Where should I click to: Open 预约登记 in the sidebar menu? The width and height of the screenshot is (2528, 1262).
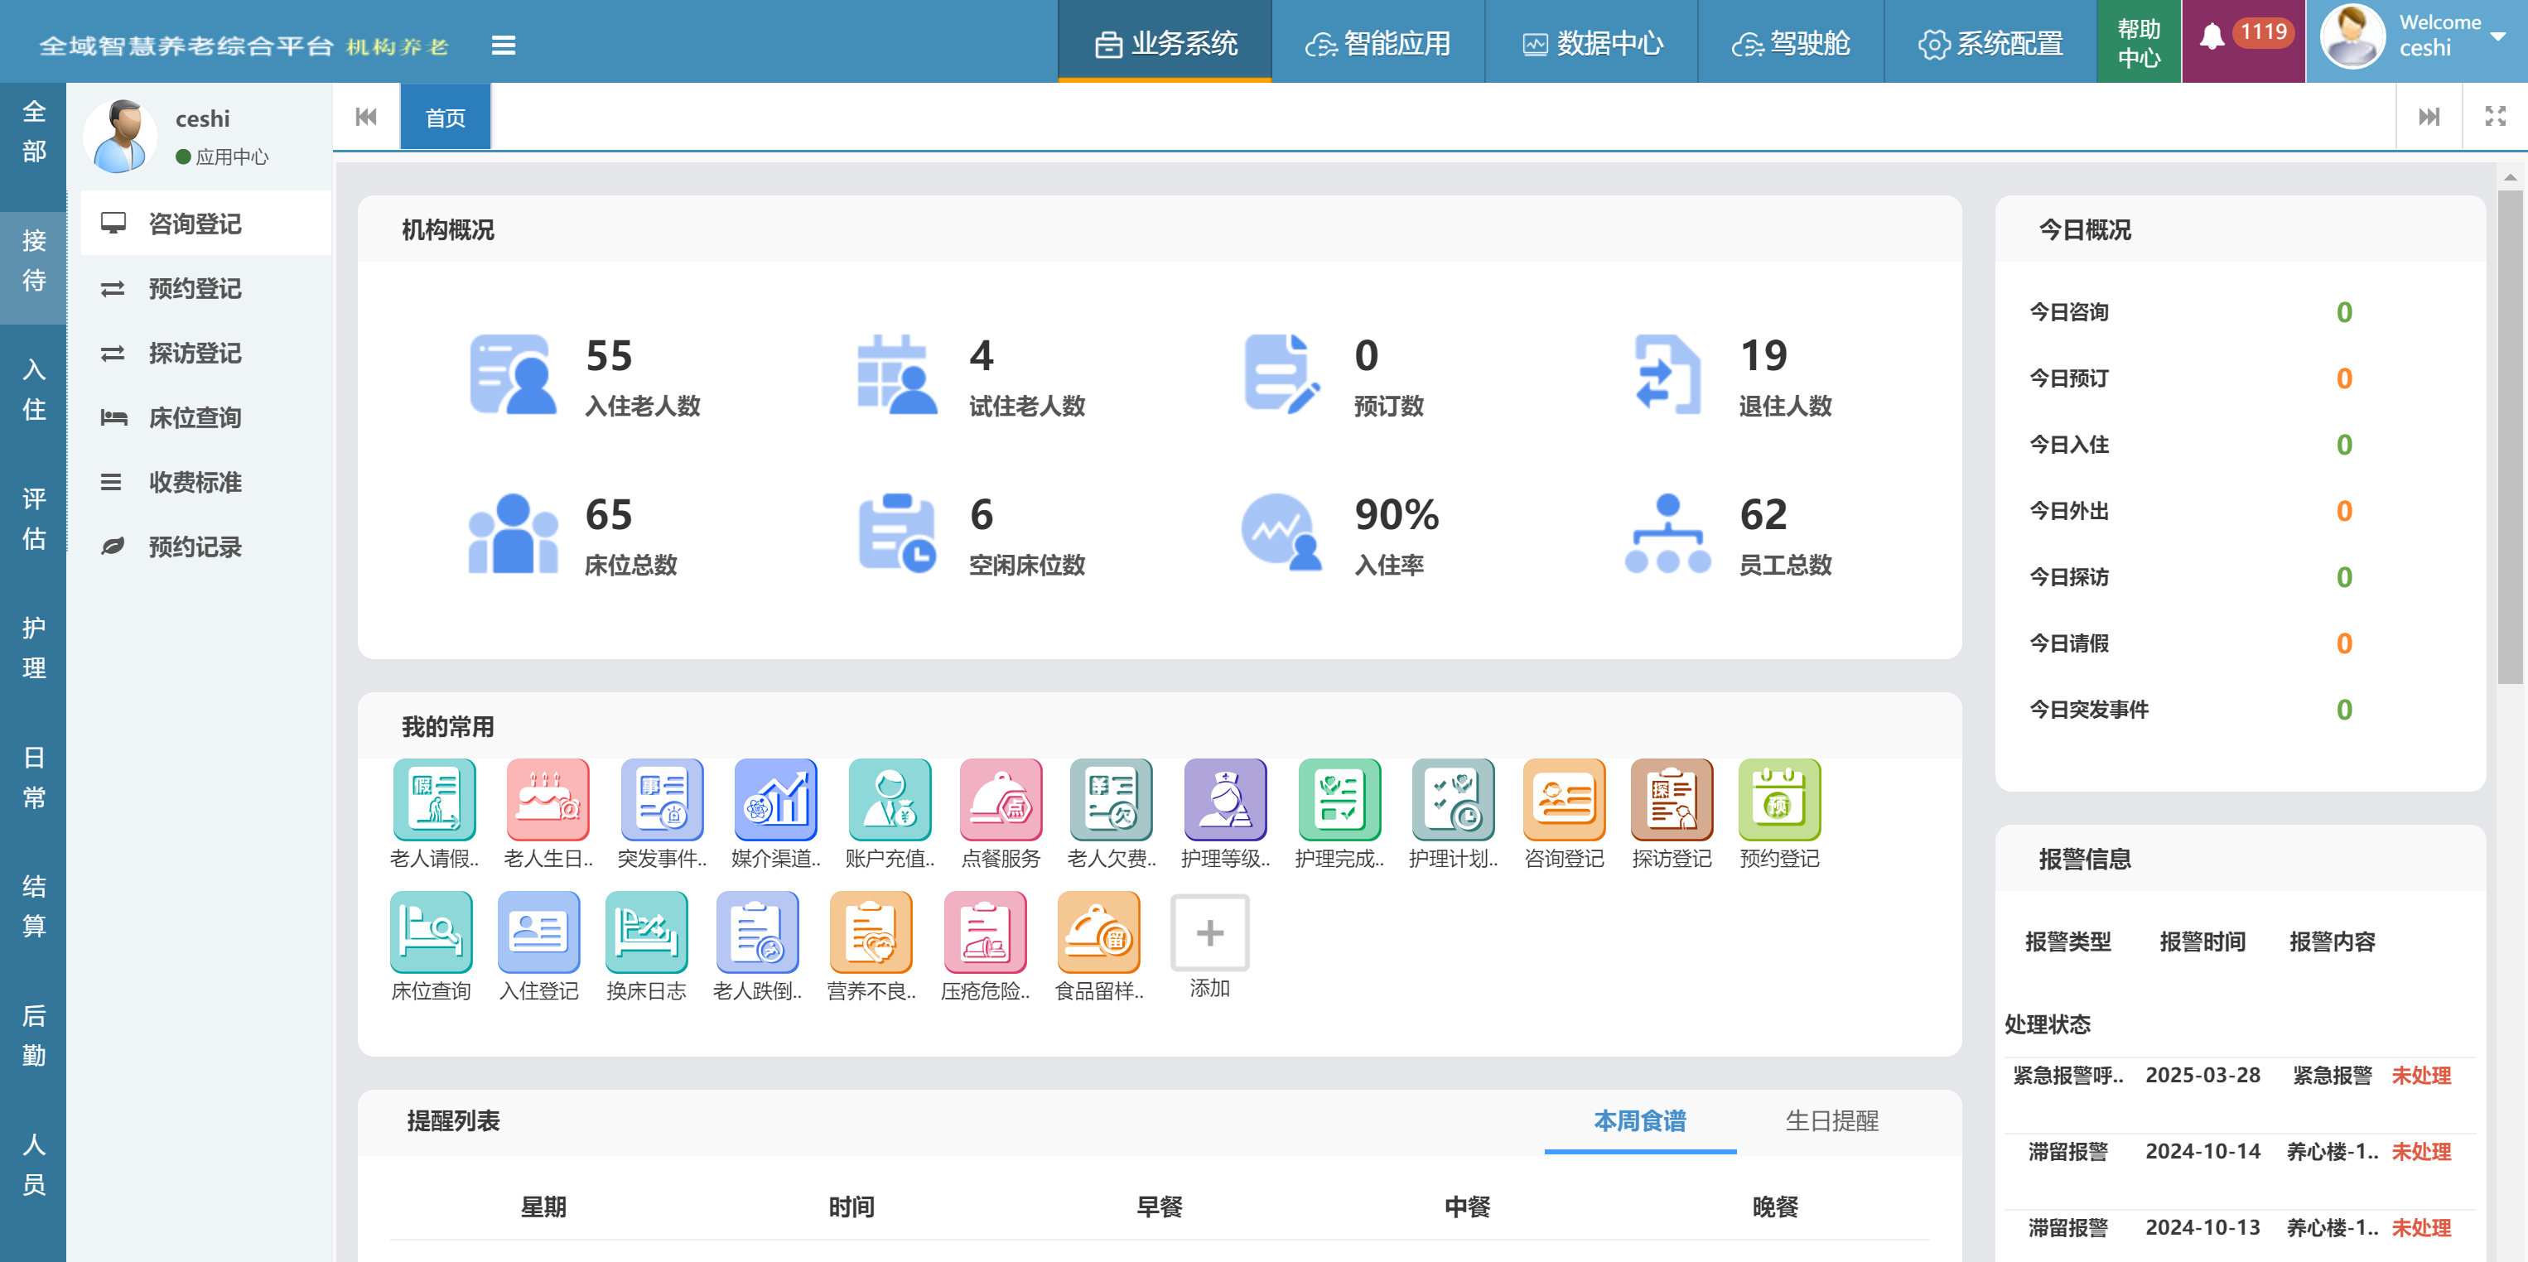coord(206,288)
